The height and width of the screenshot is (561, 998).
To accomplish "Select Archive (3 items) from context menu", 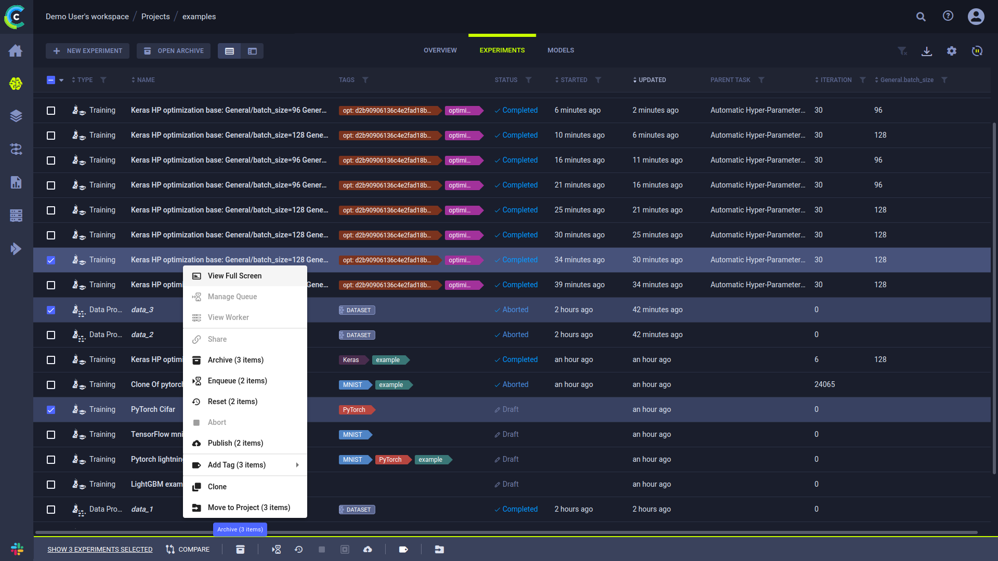I will point(236,359).
